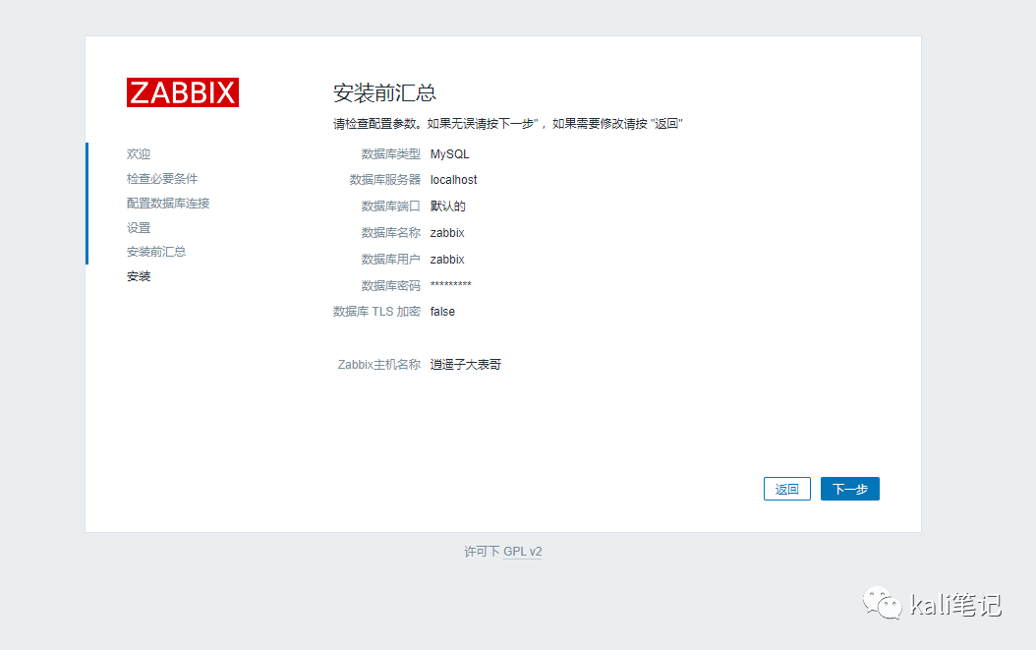Select the 安装 step in sidebar
This screenshot has height=650, width=1036.
tap(139, 275)
